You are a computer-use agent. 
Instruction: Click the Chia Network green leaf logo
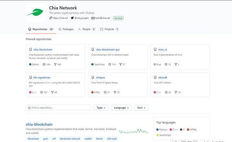tap(35, 12)
